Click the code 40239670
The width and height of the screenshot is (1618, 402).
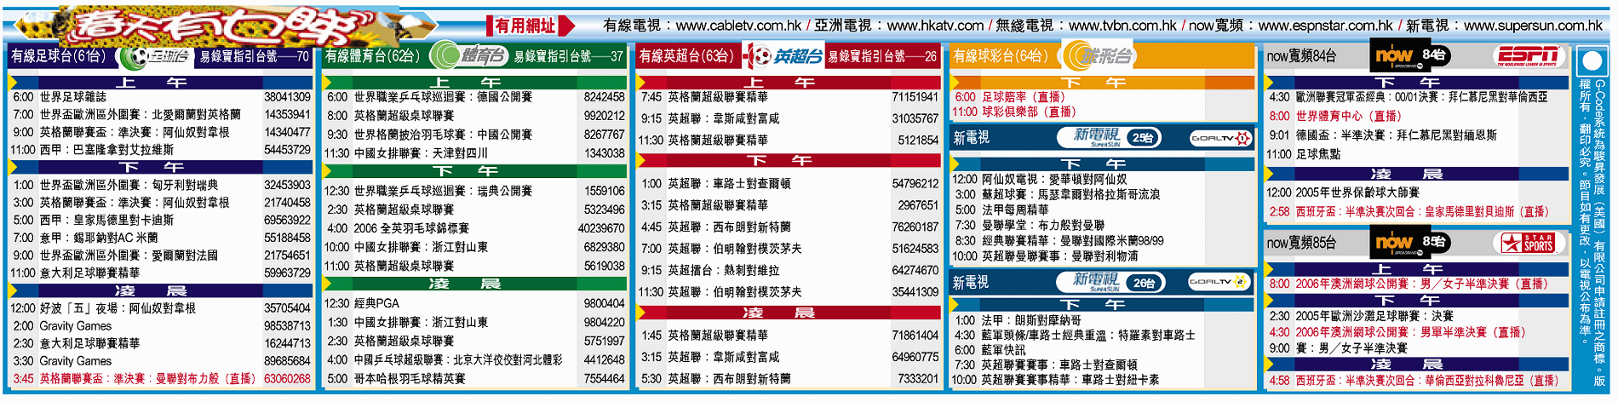pyautogui.click(x=601, y=228)
